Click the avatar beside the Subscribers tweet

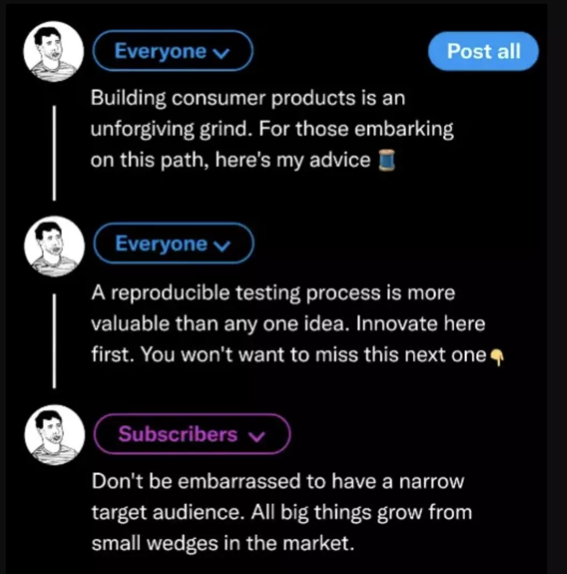pyautogui.click(x=54, y=435)
